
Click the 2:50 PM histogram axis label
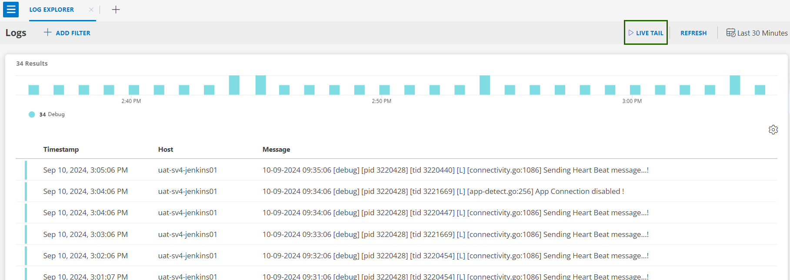point(381,101)
